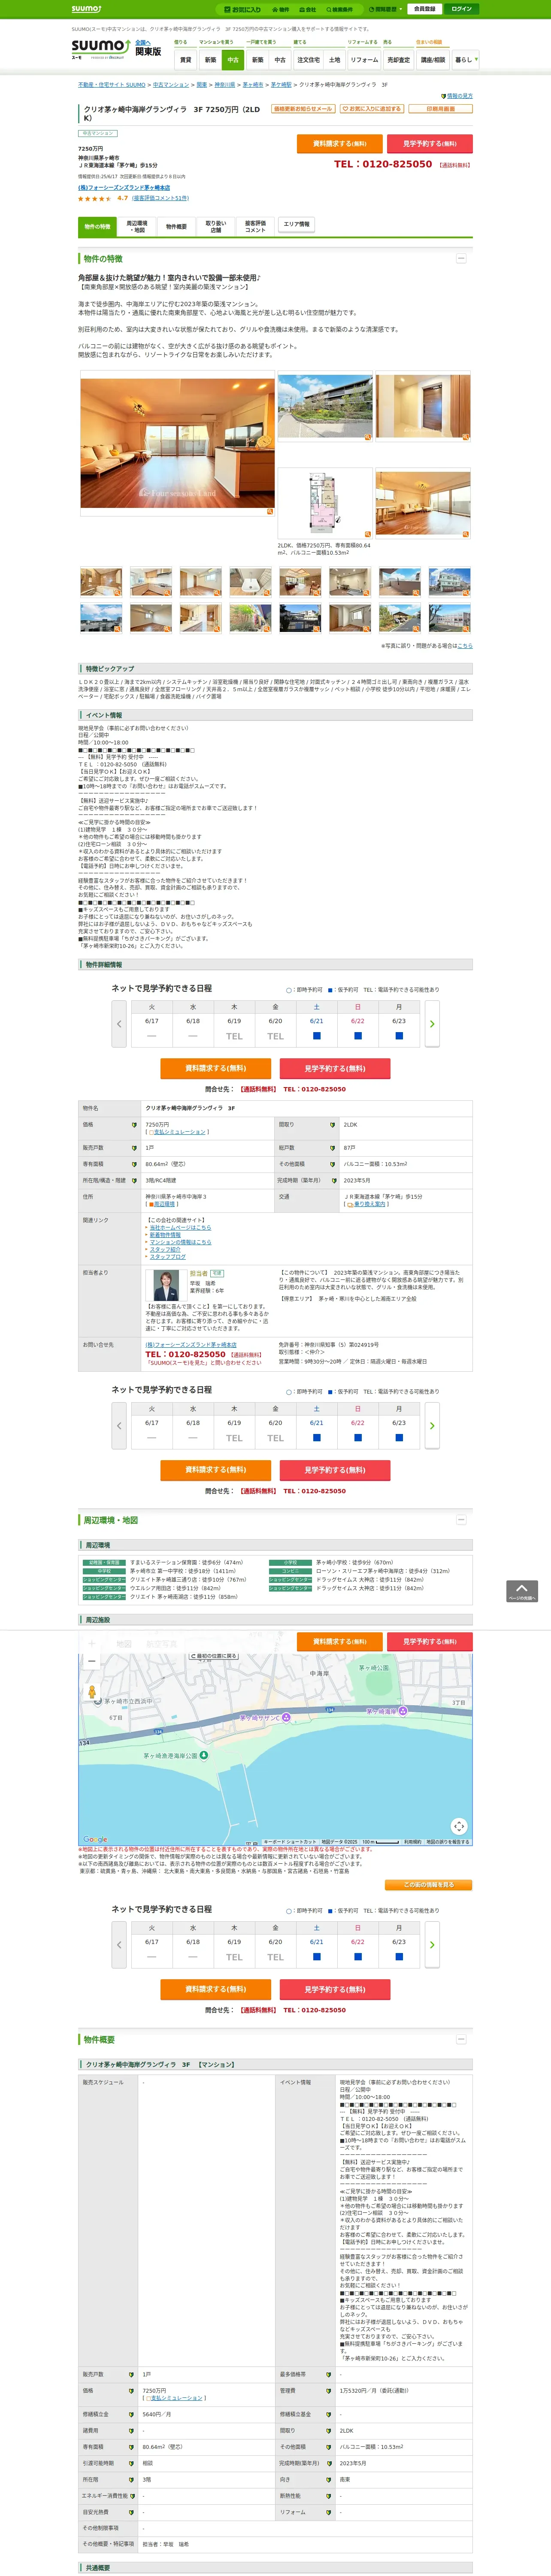Open 情報の見方 help link

459,96
